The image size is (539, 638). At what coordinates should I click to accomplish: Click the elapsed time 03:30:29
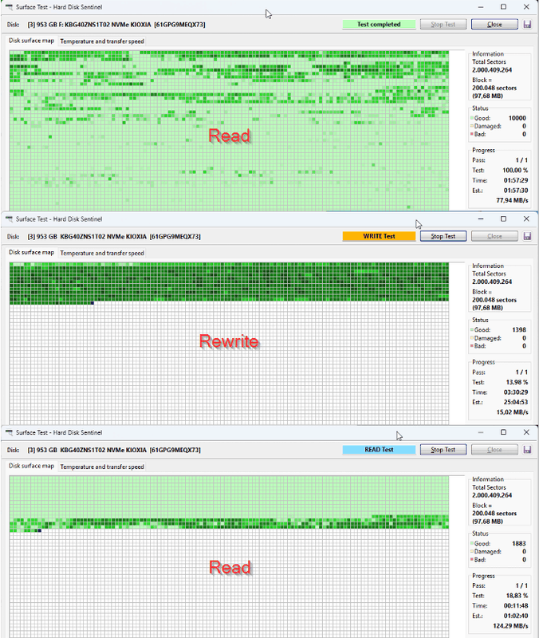click(x=516, y=392)
